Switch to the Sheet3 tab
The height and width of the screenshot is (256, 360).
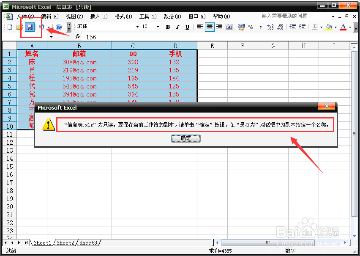pyautogui.click(x=88, y=242)
